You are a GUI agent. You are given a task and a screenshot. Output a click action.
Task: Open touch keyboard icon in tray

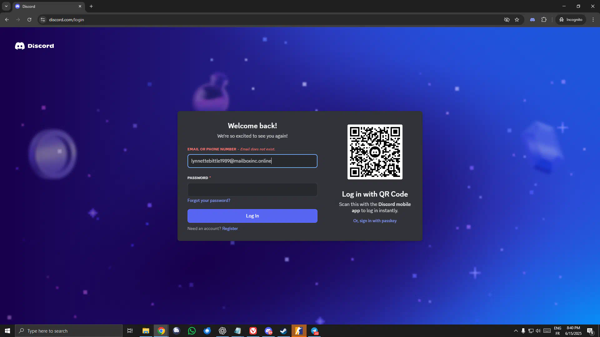(x=547, y=331)
